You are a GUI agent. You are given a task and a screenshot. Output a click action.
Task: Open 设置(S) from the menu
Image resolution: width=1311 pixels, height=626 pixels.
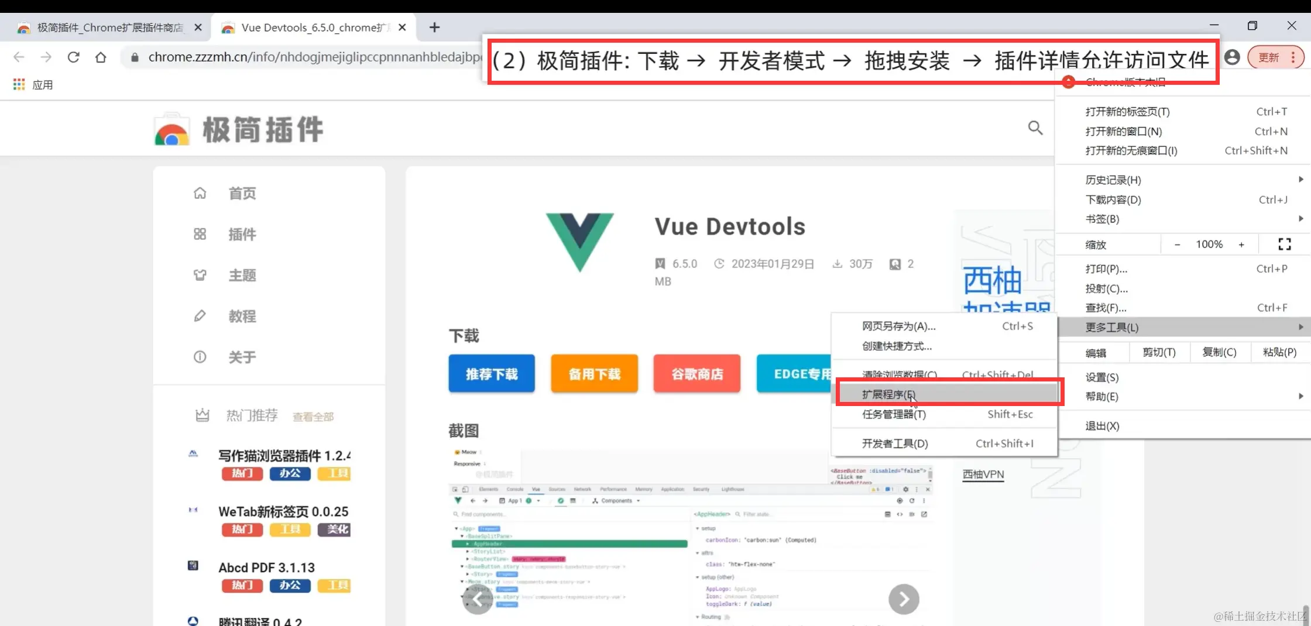(1186, 377)
